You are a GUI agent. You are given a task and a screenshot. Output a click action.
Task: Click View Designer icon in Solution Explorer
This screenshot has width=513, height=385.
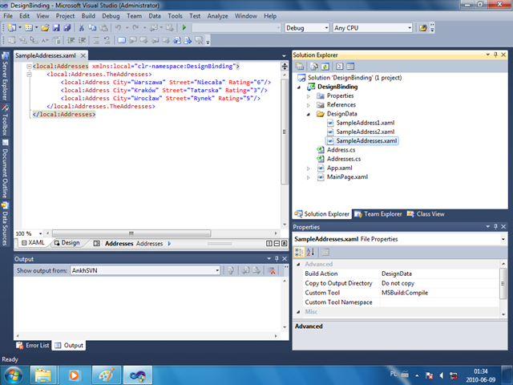coord(350,67)
